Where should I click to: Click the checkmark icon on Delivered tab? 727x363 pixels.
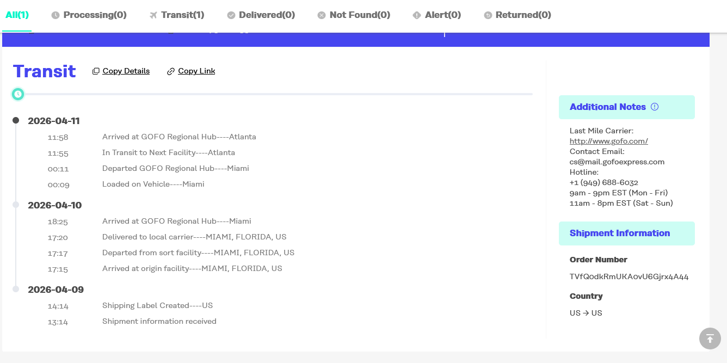231,15
